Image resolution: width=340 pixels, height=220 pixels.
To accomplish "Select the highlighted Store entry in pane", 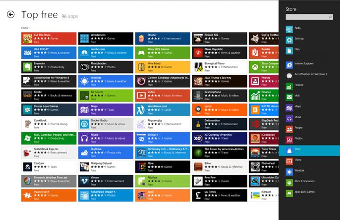I will 309,151.
